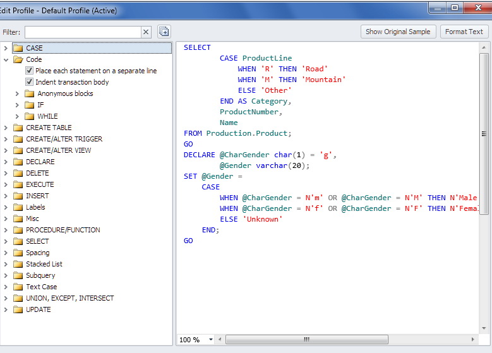492x353 pixels.
Task: Expand the Labels node arrow
Action: pyautogui.click(x=6, y=207)
